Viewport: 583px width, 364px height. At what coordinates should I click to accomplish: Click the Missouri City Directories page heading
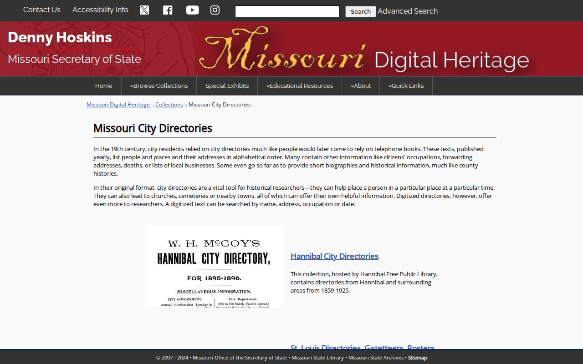(x=153, y=128)
